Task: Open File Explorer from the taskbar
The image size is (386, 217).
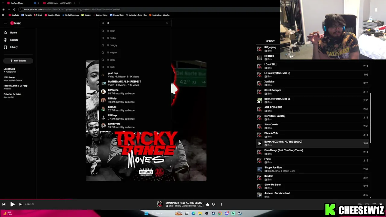Action: click(200, 213)
